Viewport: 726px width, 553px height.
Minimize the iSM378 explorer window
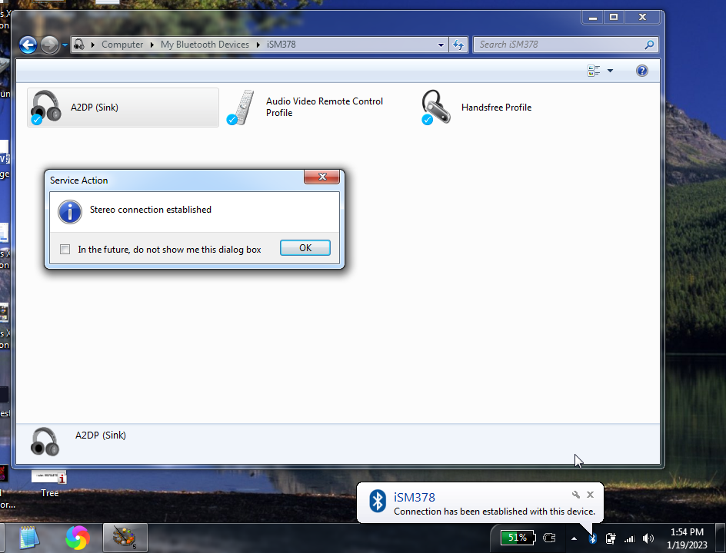pos(593,17)
